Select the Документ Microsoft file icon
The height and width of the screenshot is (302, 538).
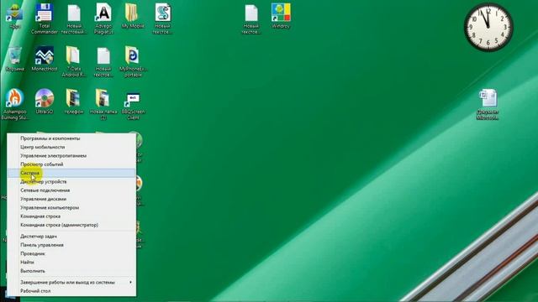click(488, 105)
